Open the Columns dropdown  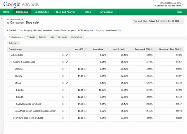point(13,43)
